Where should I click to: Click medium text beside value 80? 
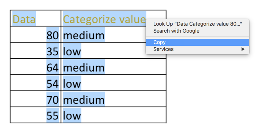pos(84,36)
